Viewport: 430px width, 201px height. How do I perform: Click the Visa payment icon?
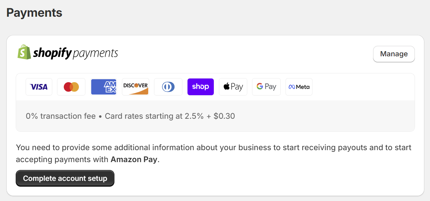click(39, 87)
